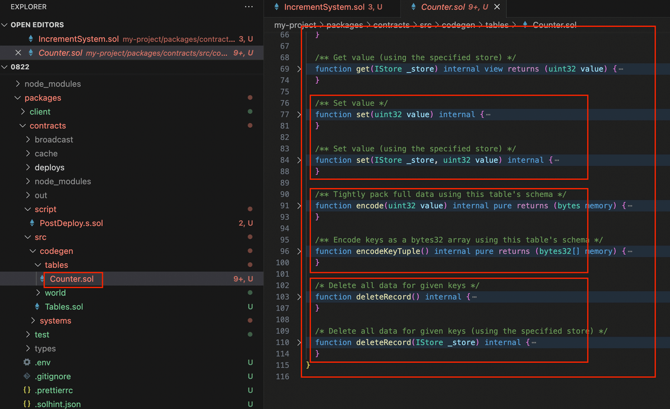670x409 pixels.
Task: Click gear icon beside .env file
Action: tap(27, 363)
